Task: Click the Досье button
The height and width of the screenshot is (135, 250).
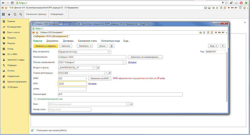Action: 102,46
